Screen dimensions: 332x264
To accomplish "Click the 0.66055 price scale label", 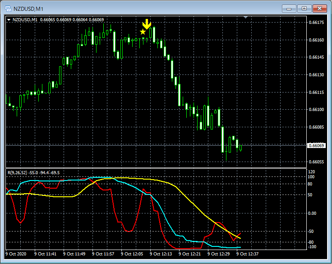I will click(316, 162).
